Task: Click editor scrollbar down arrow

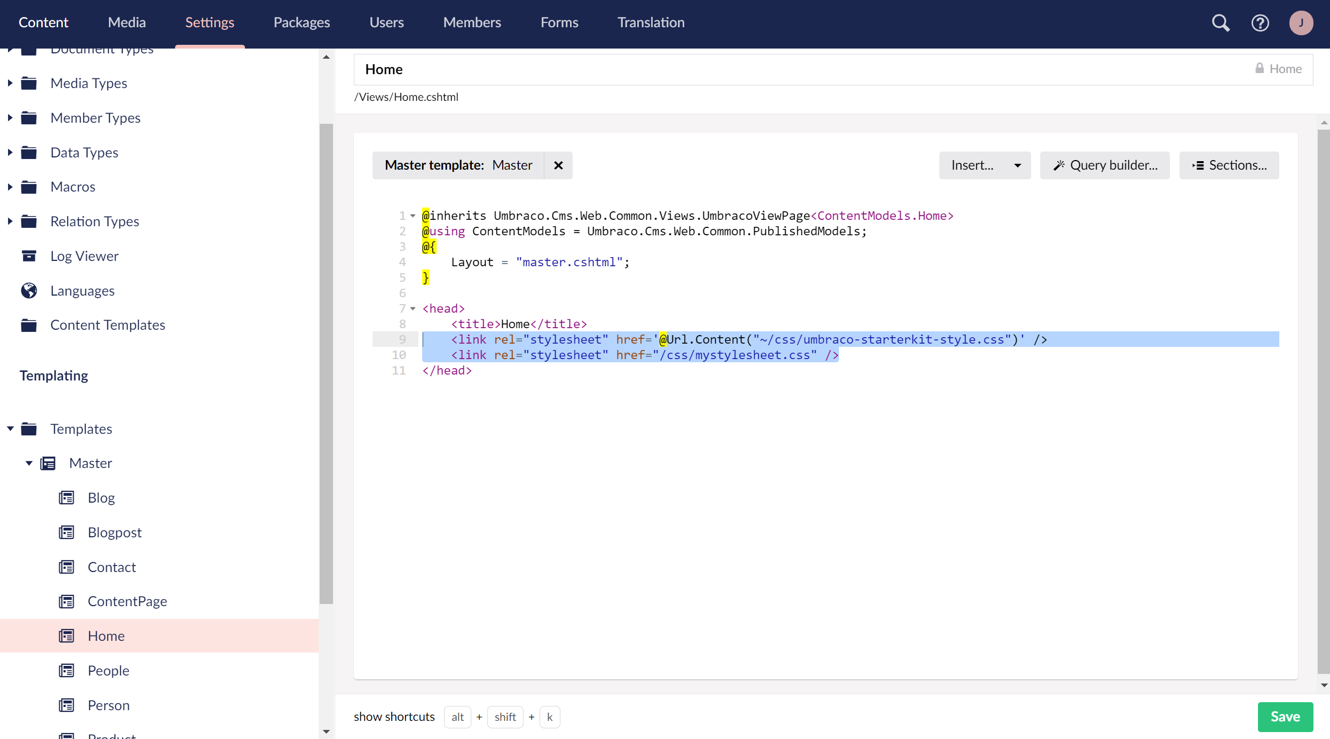Action: (1324, 685)
